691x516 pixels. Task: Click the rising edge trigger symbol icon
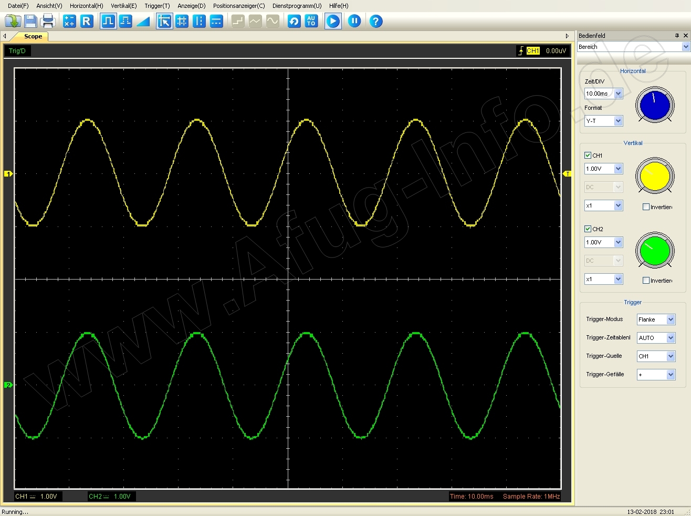pyautogui.click(x=521, y=51)
